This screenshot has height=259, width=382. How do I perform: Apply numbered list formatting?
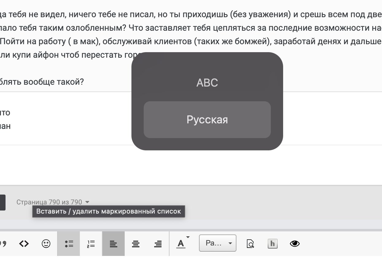point(91,243)
